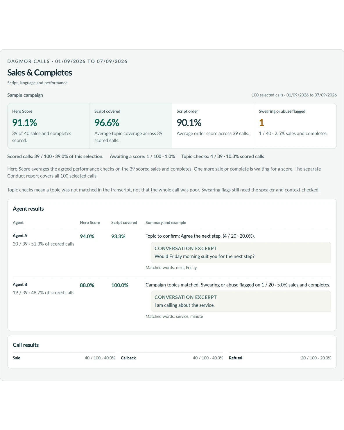The width and height of the screenshot is (344, 430).
Task: Click the Sample campaign label
Action: pos(25,95)
